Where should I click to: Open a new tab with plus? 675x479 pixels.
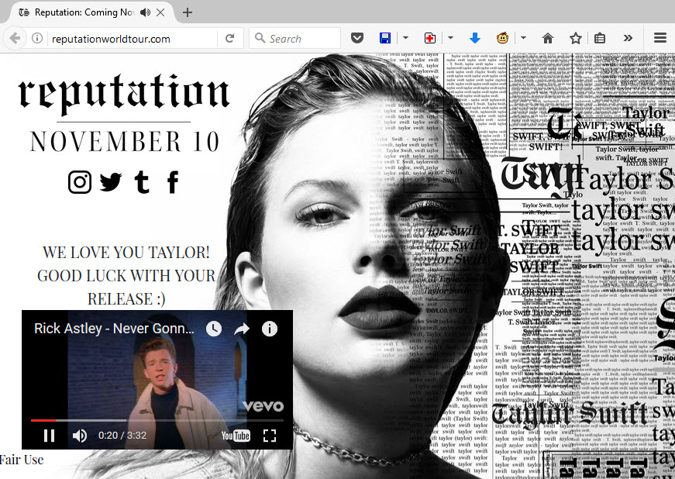188,12
